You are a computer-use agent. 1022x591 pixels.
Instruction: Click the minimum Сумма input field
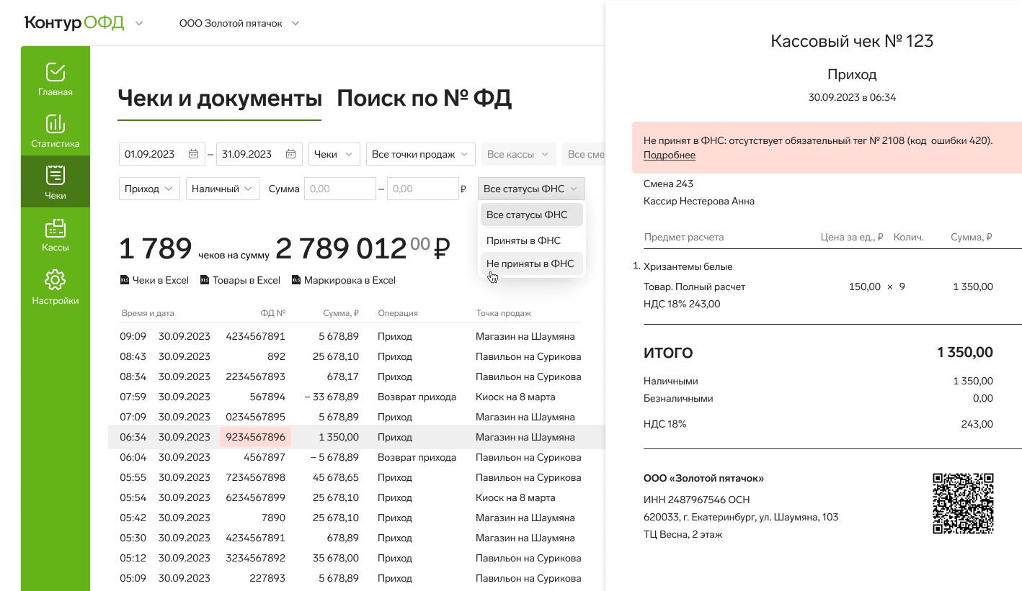click(x=340, y=189)
